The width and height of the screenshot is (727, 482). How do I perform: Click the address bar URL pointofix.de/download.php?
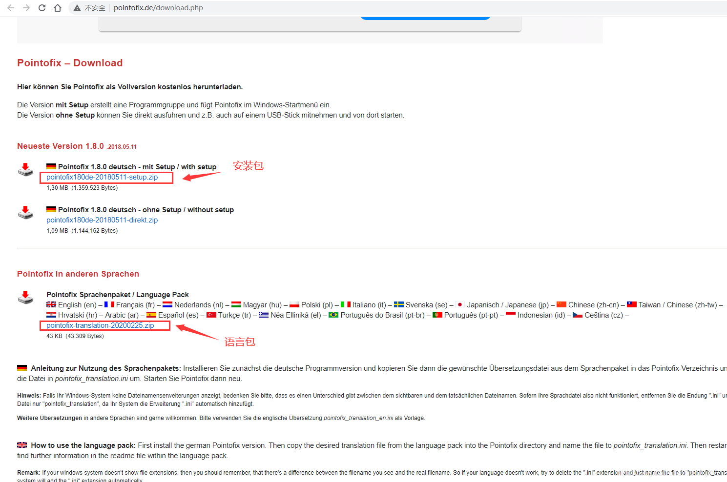click(x=158, y=8)
